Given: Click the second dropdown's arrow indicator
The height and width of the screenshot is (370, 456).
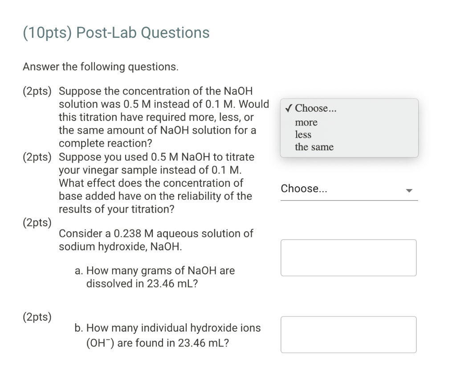Looking at the screenshot, I should (409, 191).
